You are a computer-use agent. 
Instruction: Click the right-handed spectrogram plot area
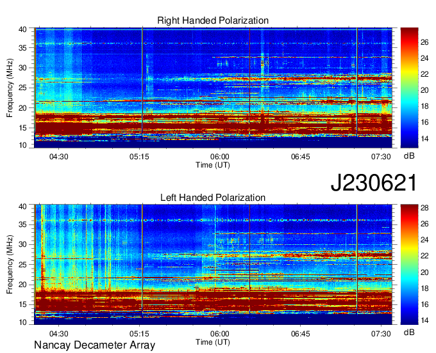214,88
